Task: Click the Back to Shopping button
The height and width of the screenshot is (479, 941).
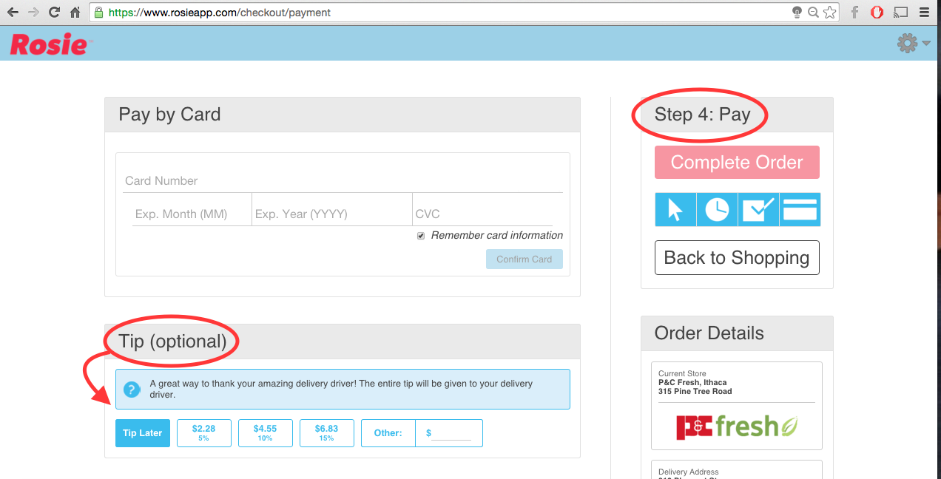Action: pyautogui.click(x=737, y=257)
